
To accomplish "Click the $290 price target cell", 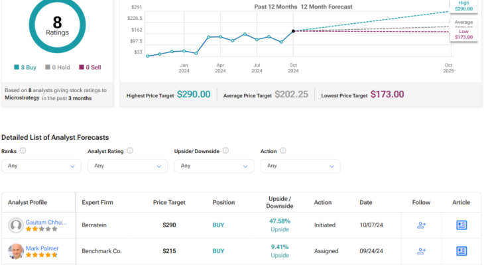I will pos(169,225).
